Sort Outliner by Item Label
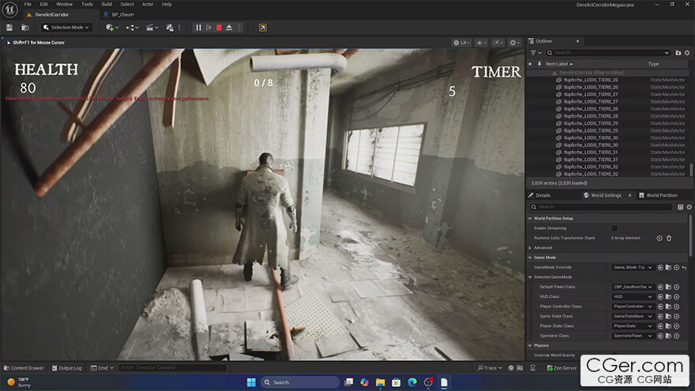Screen dimensions: 695x391 (x=558, y=64)
